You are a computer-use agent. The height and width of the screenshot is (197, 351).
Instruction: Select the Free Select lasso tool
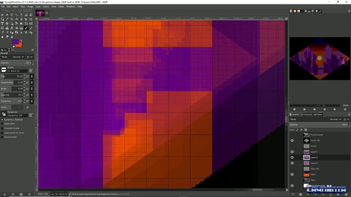coord(12,15)
